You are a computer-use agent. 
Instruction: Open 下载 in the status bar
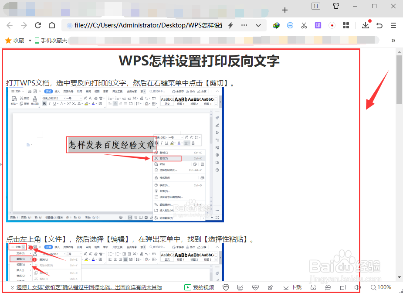click(292, 287)
